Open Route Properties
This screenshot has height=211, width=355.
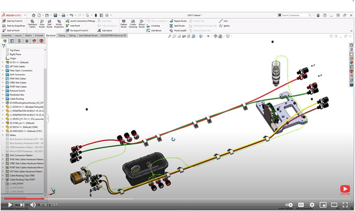point(59,23)
